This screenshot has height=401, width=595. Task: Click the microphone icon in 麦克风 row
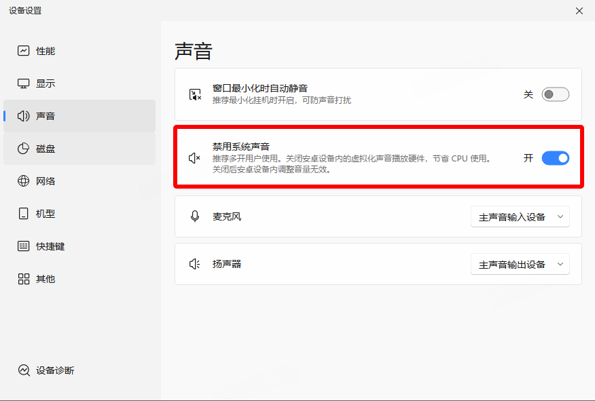coord(195,216)
